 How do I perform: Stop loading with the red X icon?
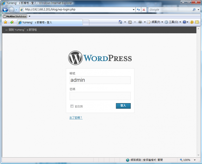144,9
